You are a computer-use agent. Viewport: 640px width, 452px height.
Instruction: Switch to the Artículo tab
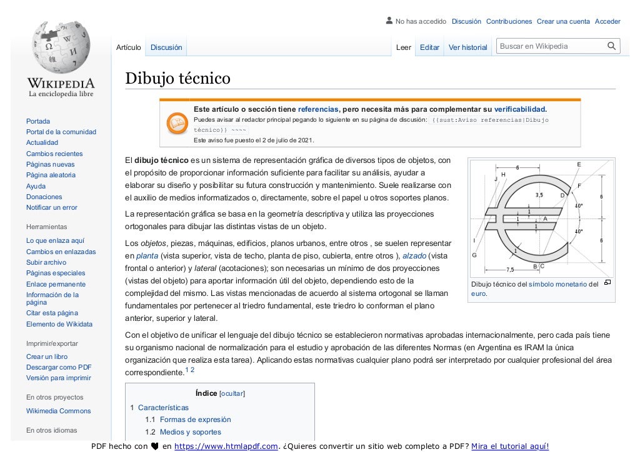click(128, 47)
